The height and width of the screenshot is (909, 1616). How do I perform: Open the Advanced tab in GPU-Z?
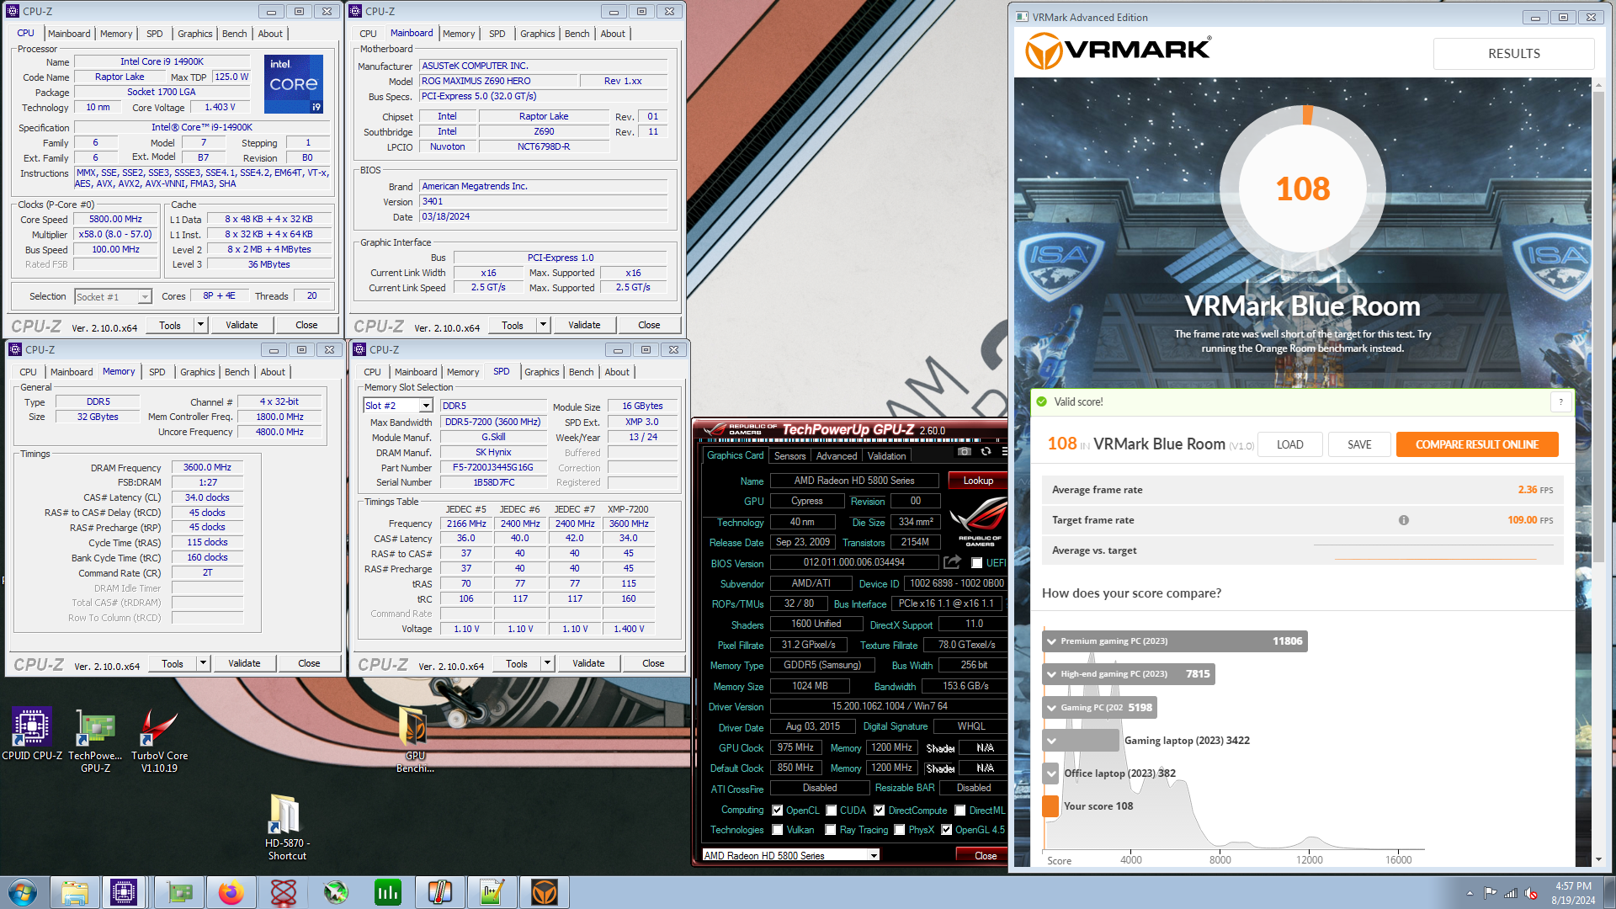tap(837, 456)
